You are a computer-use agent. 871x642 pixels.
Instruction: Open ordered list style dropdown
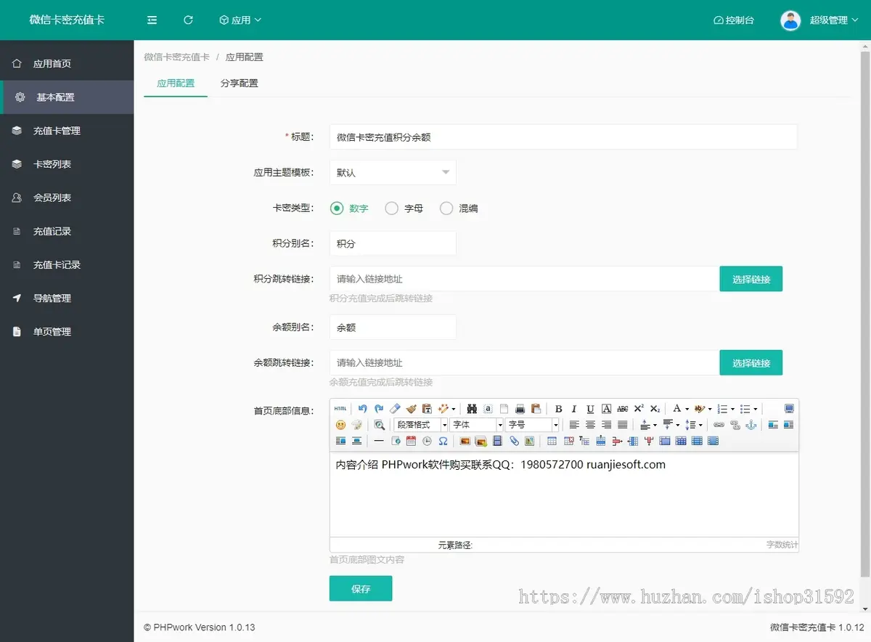[732, 409]
